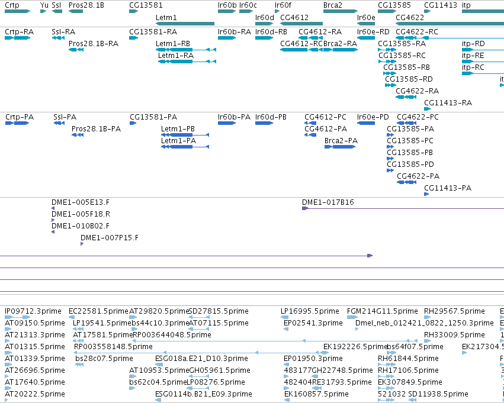Click the RH29567.5prime EST label
The height and width of the screenshot is (403, 504).
tap(454, 311)
